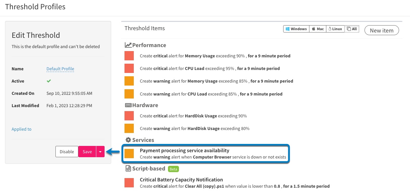The width and height of the screenshot is (410, 195).
Task: Select orange swatch of Payment processing service item
Action: 129,154
